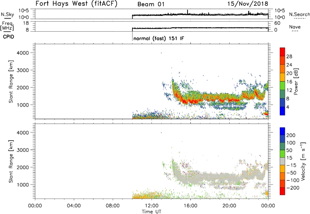Image resolution: width=310 pixels, height=214 pixels.
Task: Click the "12" label on power color bar
Action: pyautogui.click(x=289, y=90)
